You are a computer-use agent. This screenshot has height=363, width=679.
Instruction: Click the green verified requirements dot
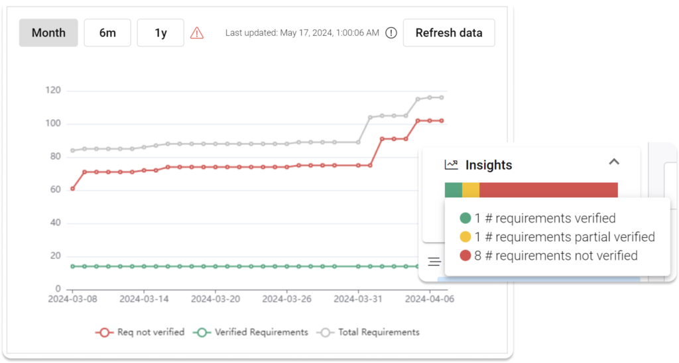point(465,219)
